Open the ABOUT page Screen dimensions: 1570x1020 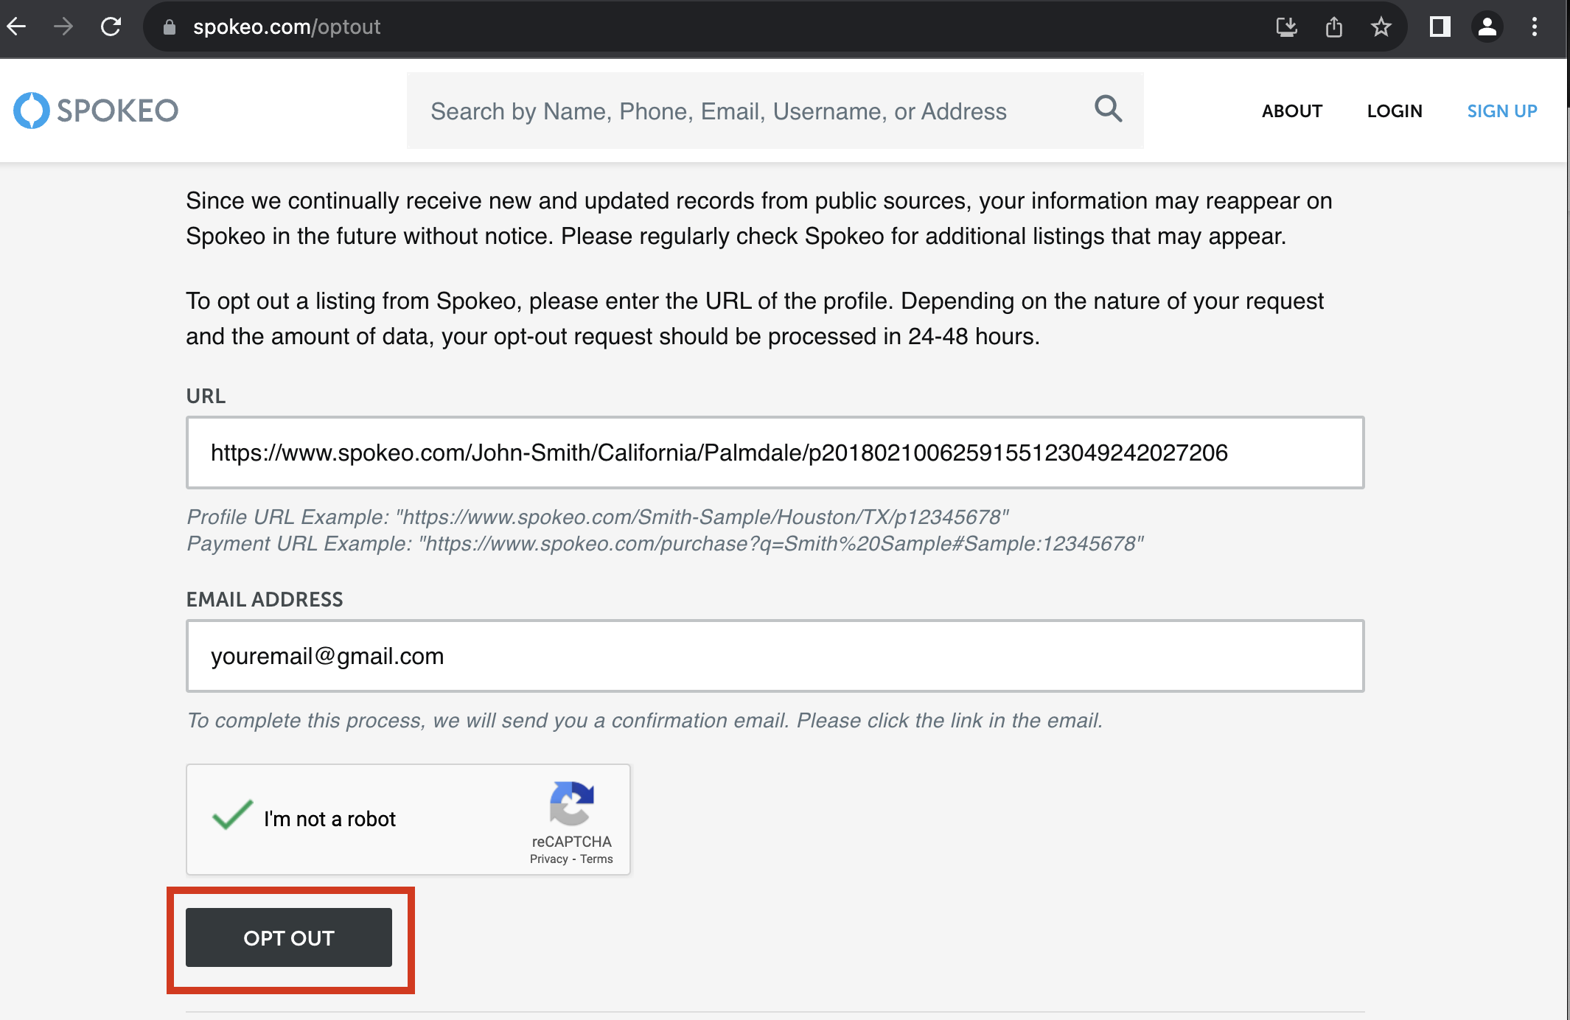coord(1291,110)
